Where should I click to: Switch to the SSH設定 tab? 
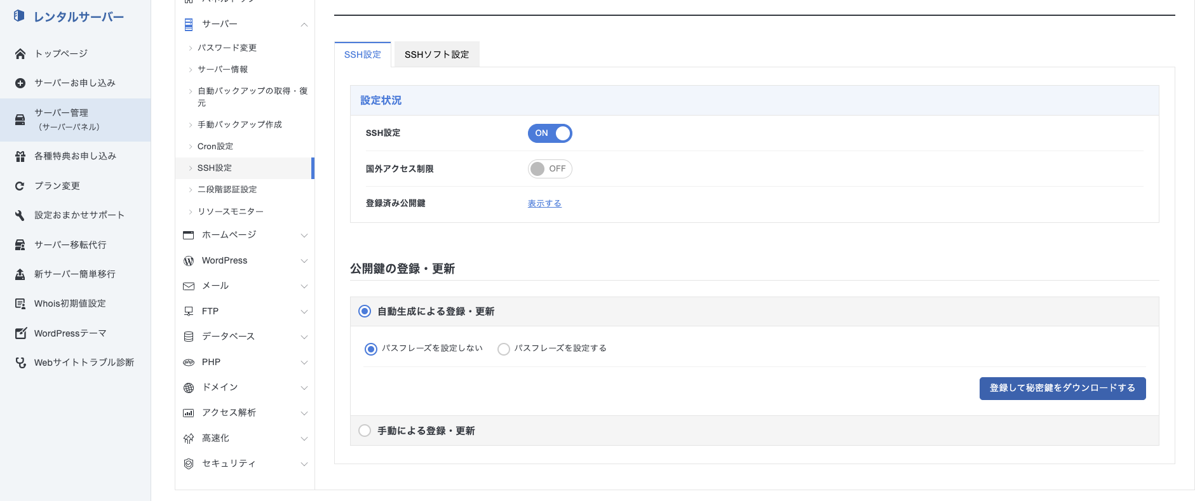(363, 55)
